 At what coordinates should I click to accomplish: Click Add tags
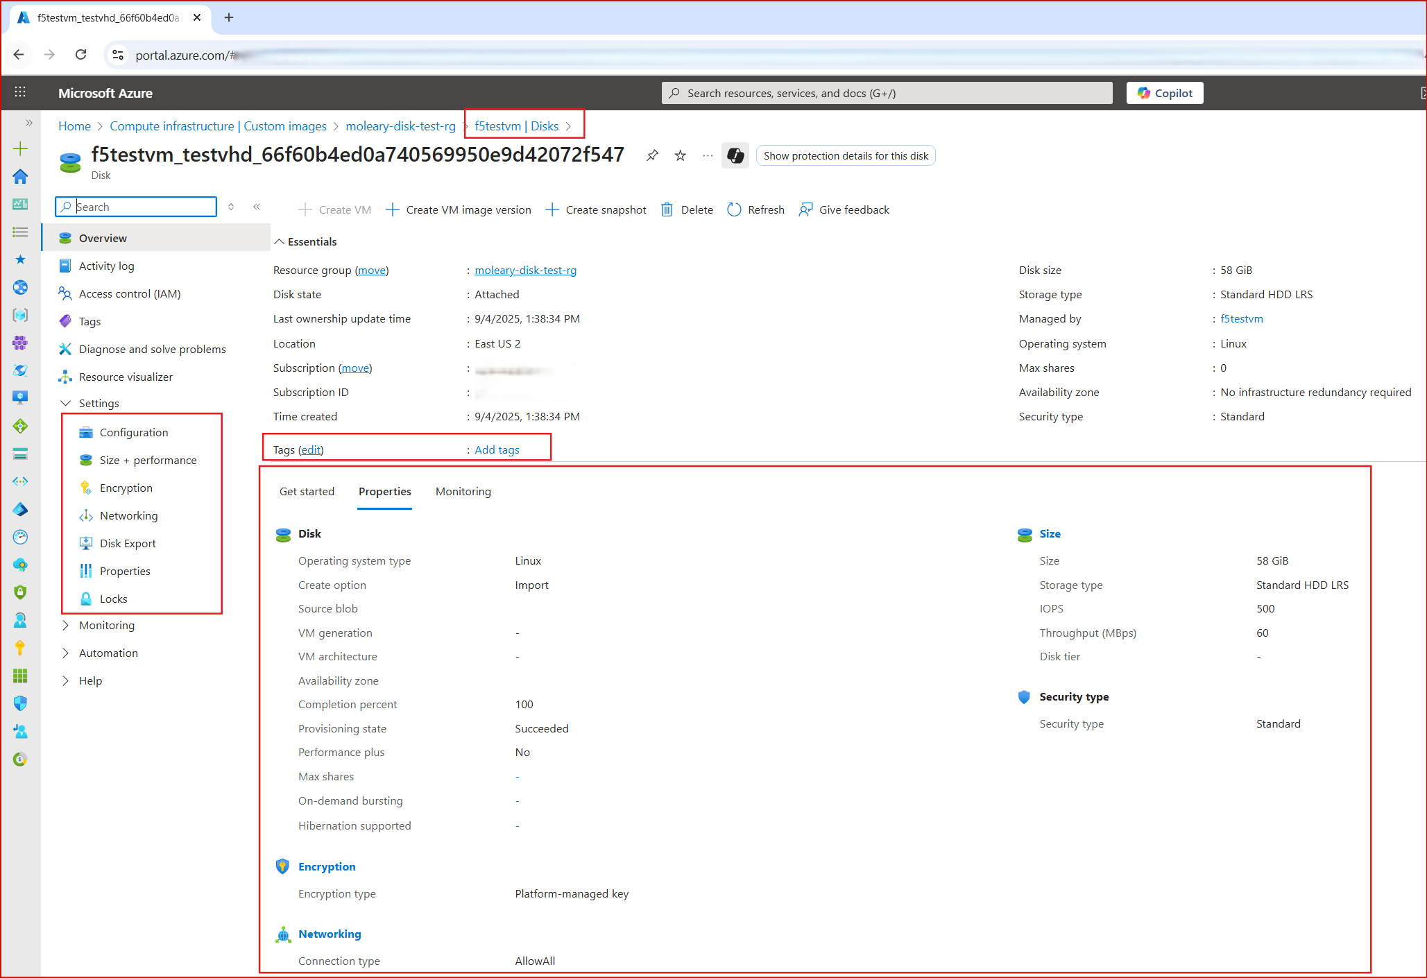tap(497, 449)
